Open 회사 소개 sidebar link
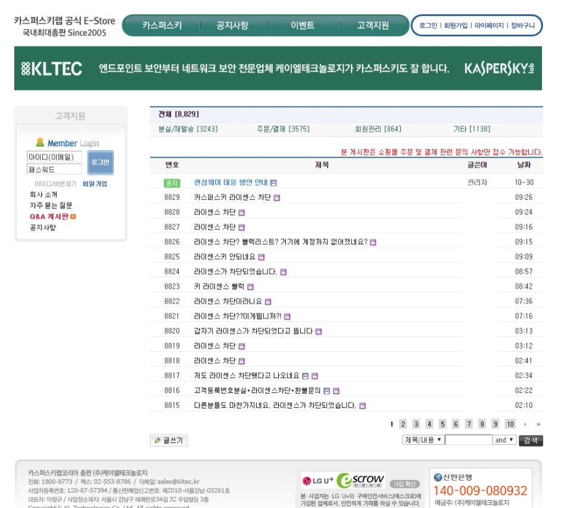The image size is (564, 508). (43, 195)
